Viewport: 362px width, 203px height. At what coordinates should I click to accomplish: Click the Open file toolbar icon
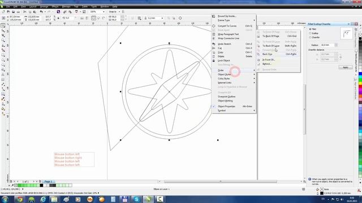click(x=8, y=12)
